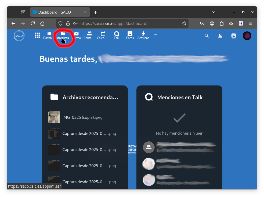Bookmark this page with the star
Screen dimensions: 264x197
pos(184,24)
